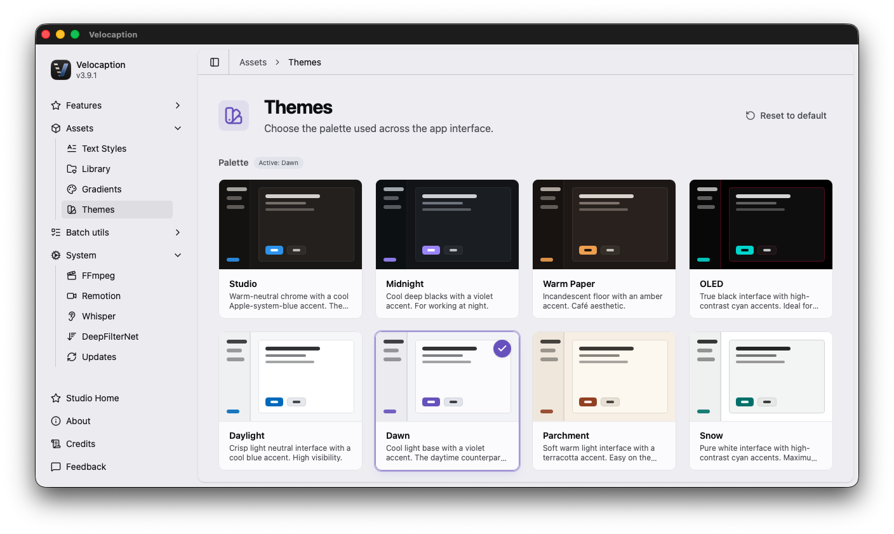Toggle the sidebar panel icon
894x534 pixels.
pos(215,62)
